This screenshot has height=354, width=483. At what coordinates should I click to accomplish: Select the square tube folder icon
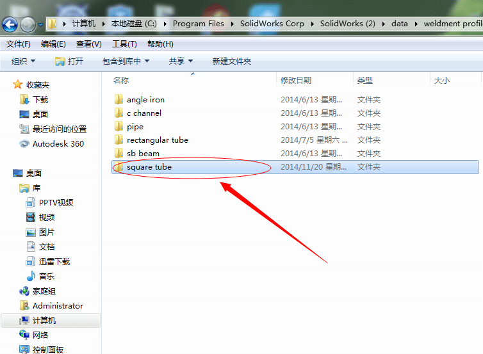(x=119, y=167)
